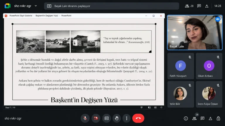Select Yeliz Bilir participant tile

181,94
